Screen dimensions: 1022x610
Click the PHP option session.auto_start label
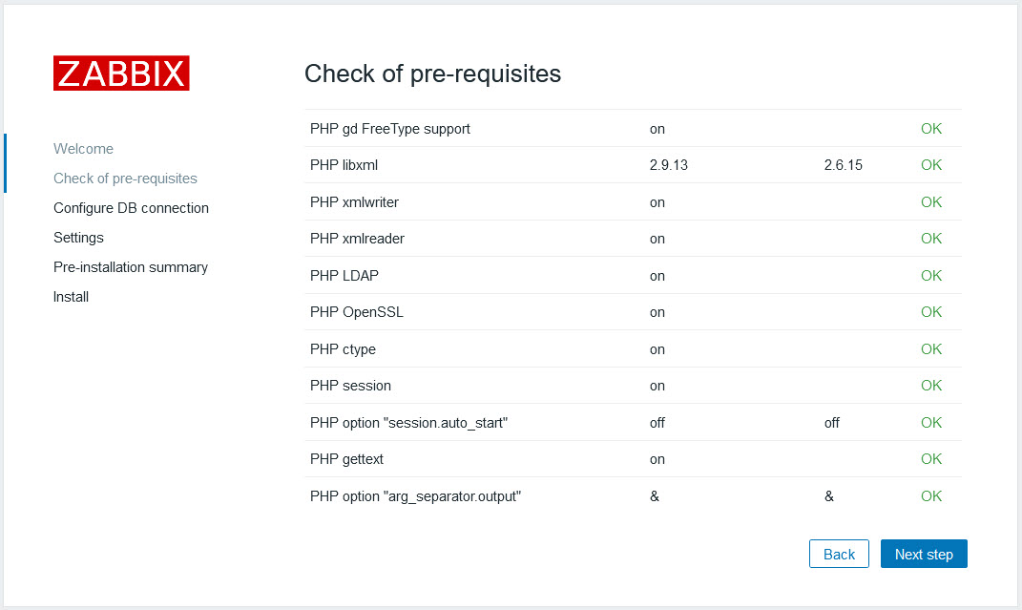[408, 423]
